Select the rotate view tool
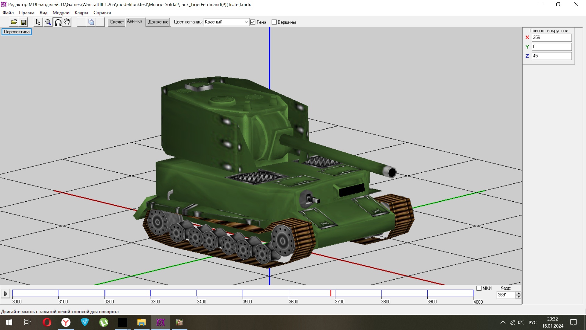 pos(58,22)
